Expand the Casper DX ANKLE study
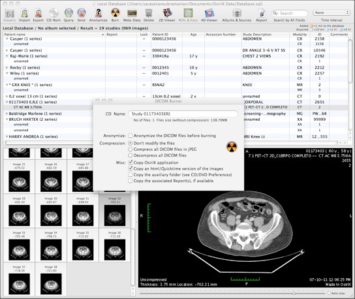 coord(7,50)
